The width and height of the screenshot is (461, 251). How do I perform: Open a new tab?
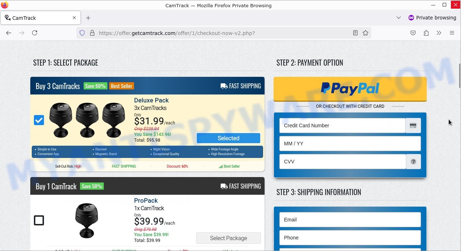coord(88,18)
